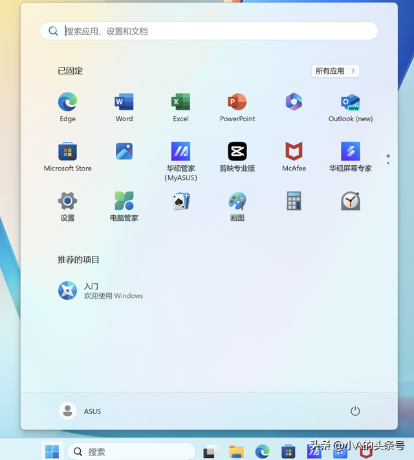Launch the McAfee pinned app
Image resolution: width=414 pixels, height=460 pixels.
[294, 157]
